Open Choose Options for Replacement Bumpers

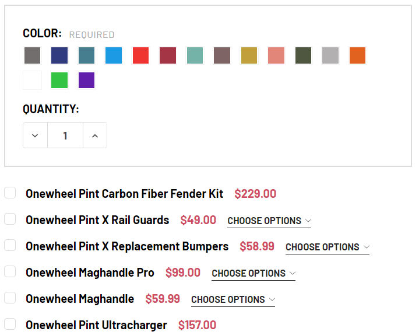(328, 247)
